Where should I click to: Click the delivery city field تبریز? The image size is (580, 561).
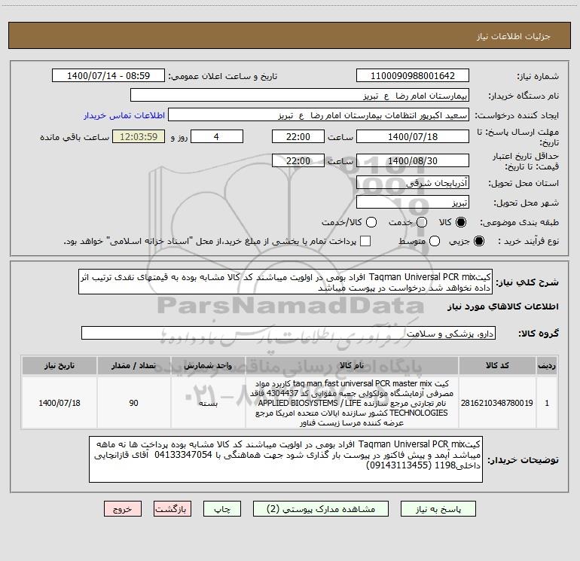(x=413, y=203)
